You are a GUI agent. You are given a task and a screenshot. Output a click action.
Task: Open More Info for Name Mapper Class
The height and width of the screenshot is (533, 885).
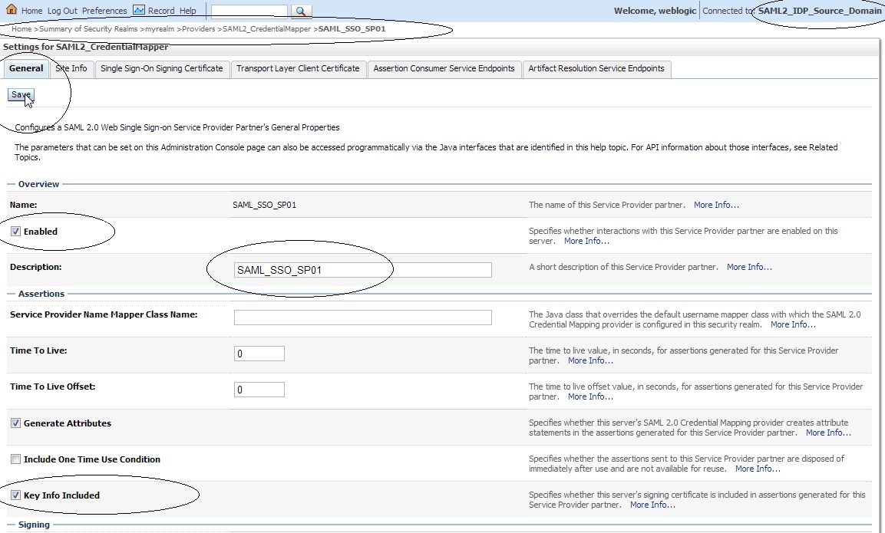click(x=793, y=324)
